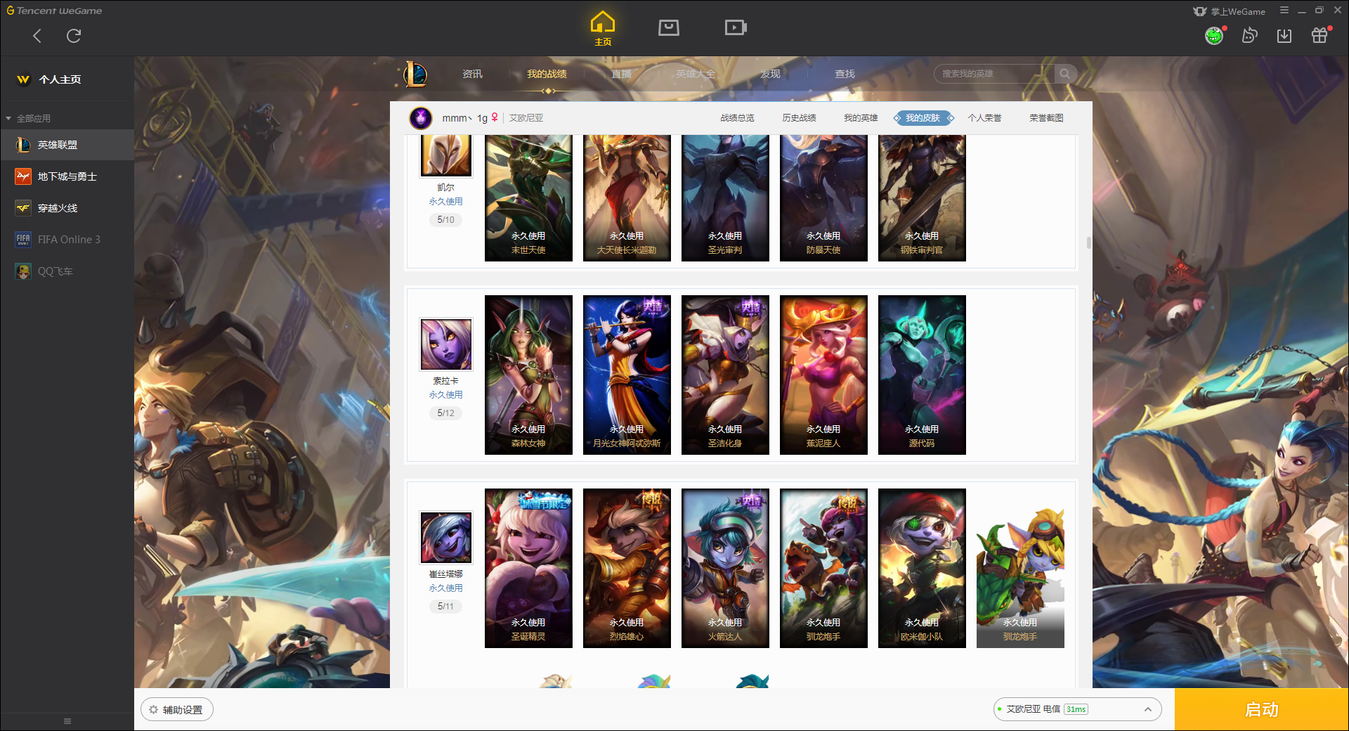Open the 森林女神 skin card
This screenshot has width=1349, height=731.
(x=528, y=375)
